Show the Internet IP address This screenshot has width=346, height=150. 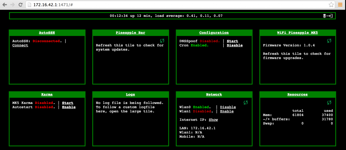pos(213,120)
